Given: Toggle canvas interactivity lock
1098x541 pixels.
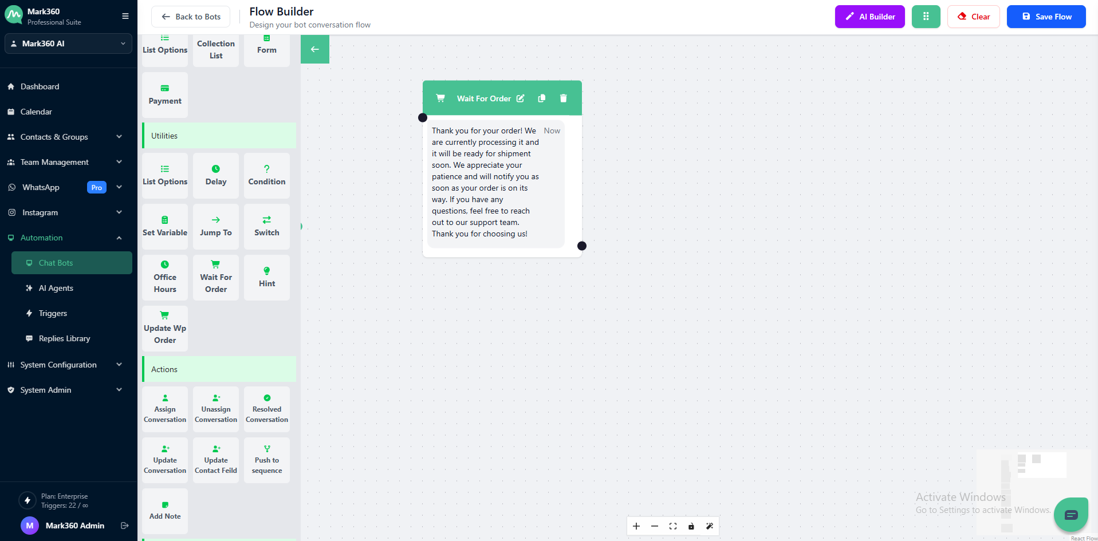Looking at the screenshot, I should click(691, 526).
